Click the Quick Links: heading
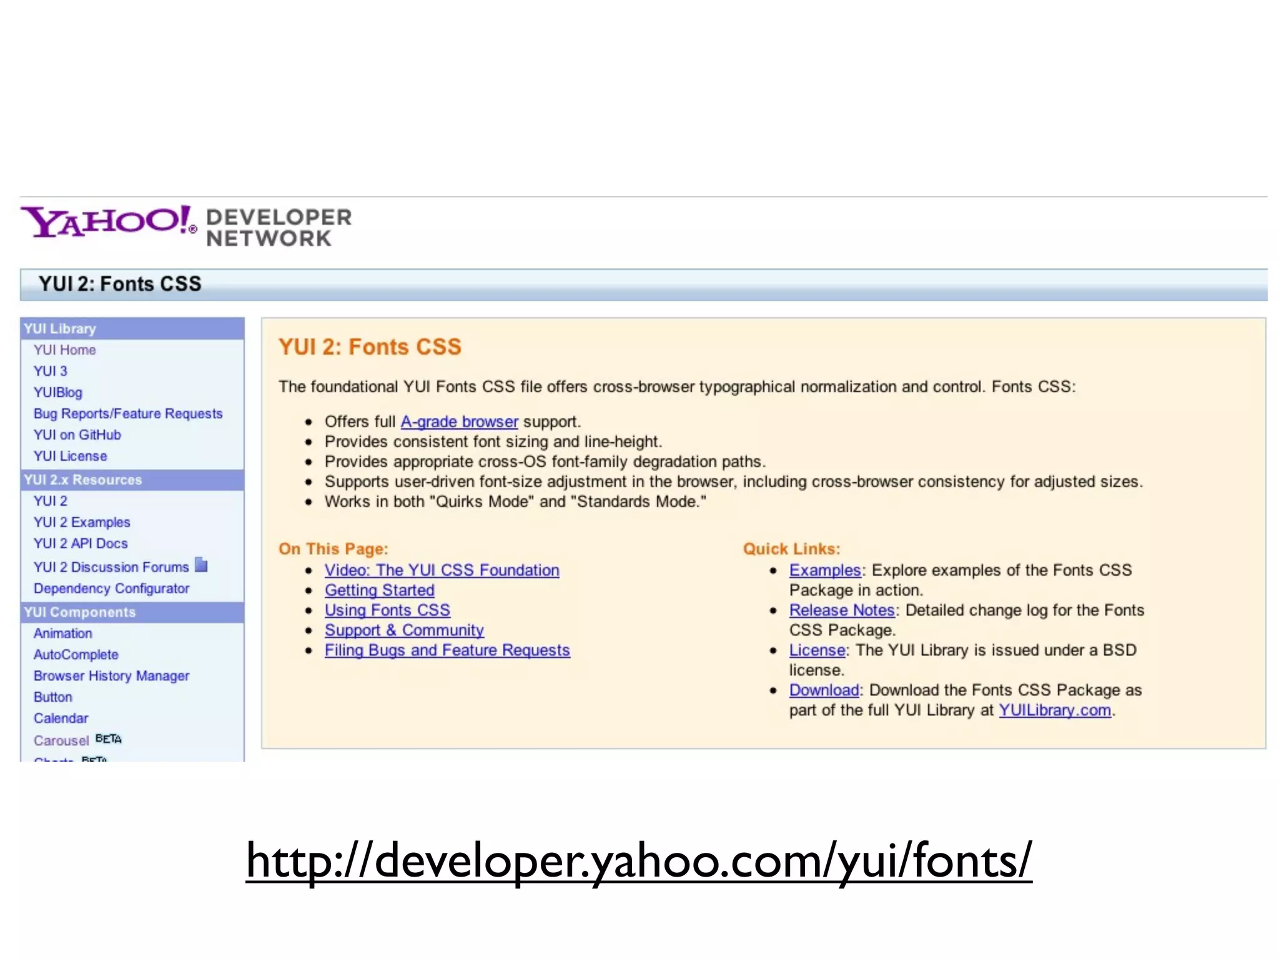1279x959 pixels. click(791, 549)
